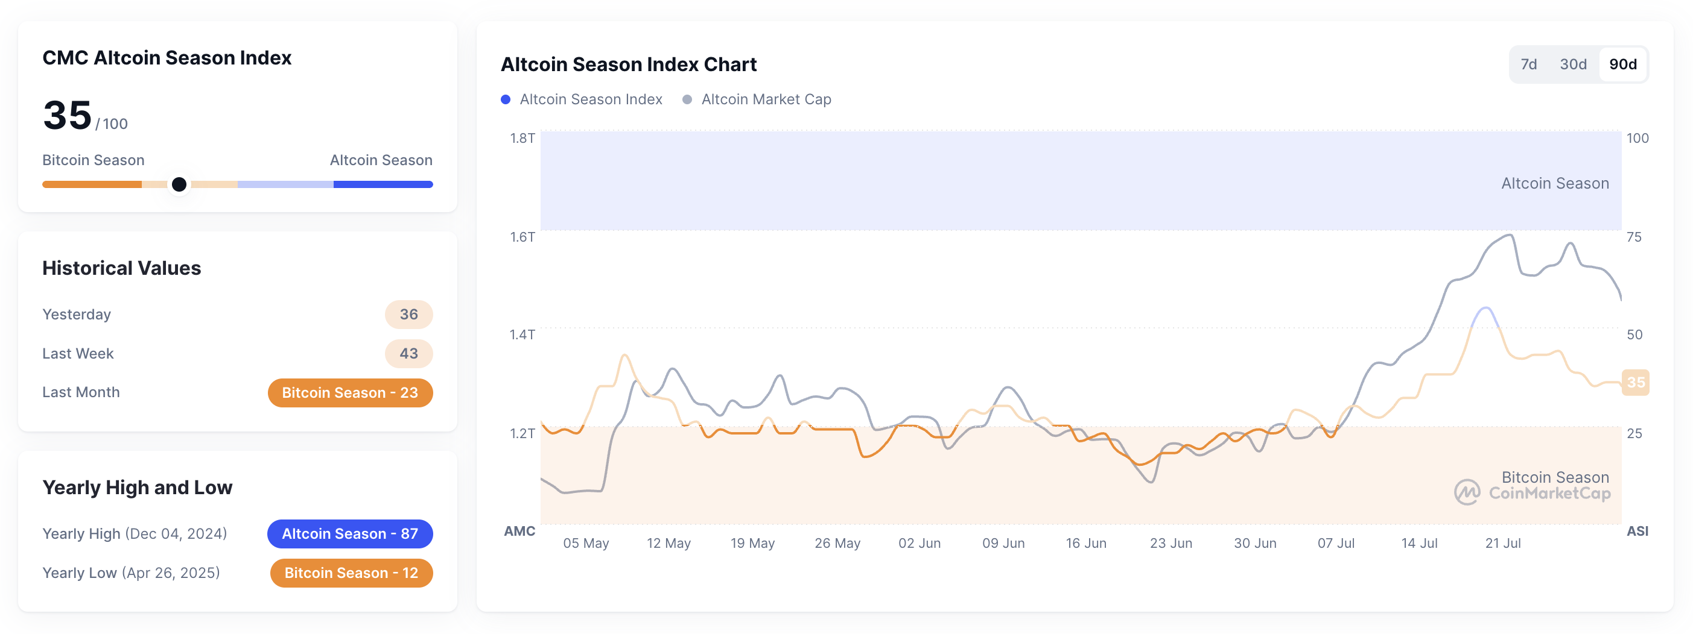Screen dimensions: 1693x634
Task: Click the Bitcoin Season - 12 badge
Action: pos(351,573)
